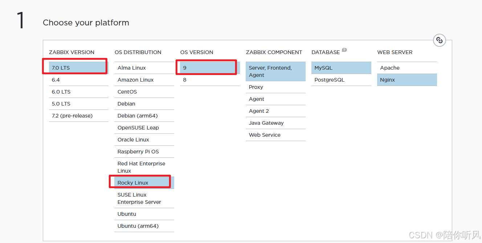This screenshot has height=243, width=482.
Task: Choose Ubuntu (arm64) distribution
Action: 144,226
